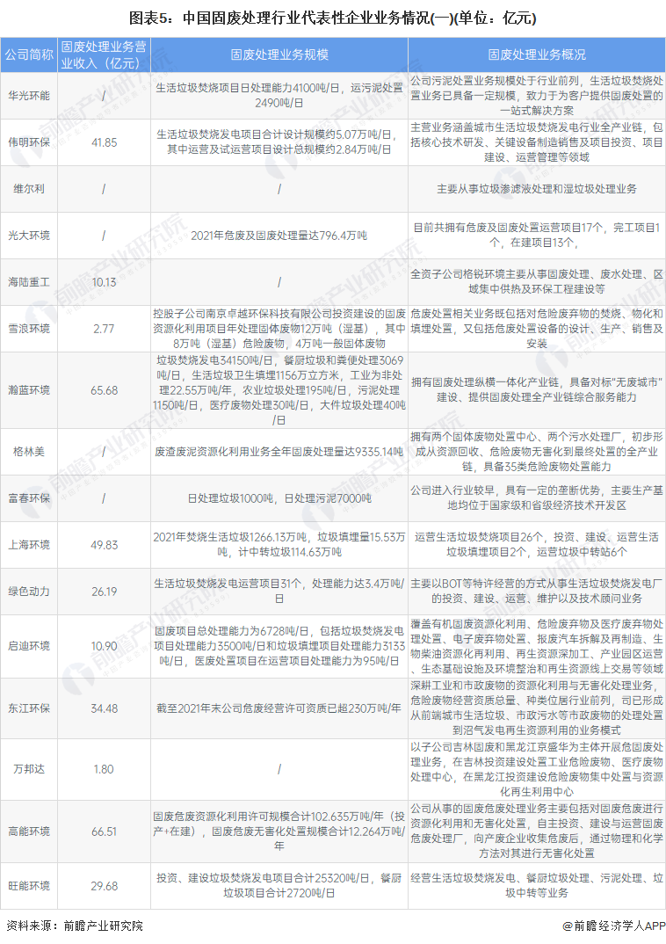Screen dimensions: 666x944
Task: Click the company name 雪浪环境
Action: tap(29, 329)
